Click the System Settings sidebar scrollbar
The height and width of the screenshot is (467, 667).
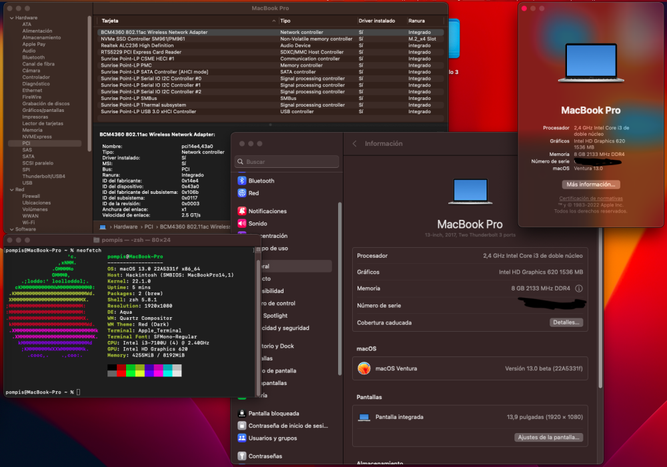[x=340, y=289]
